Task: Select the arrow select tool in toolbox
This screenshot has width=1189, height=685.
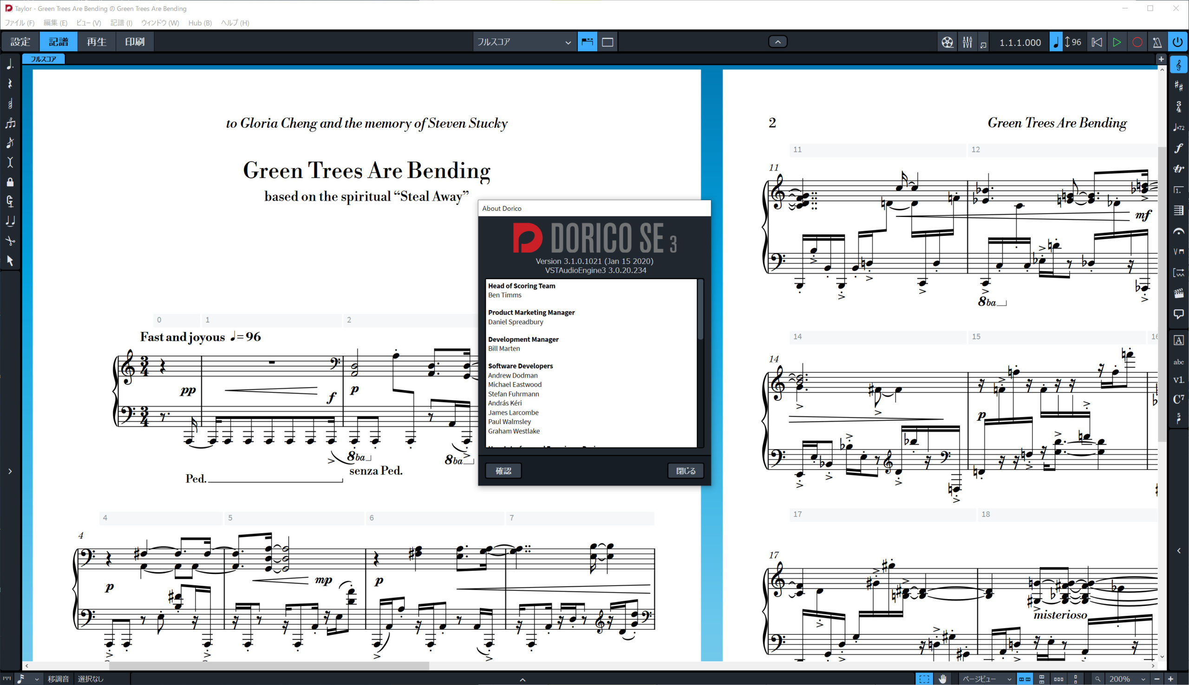Action: coord(10,261)
